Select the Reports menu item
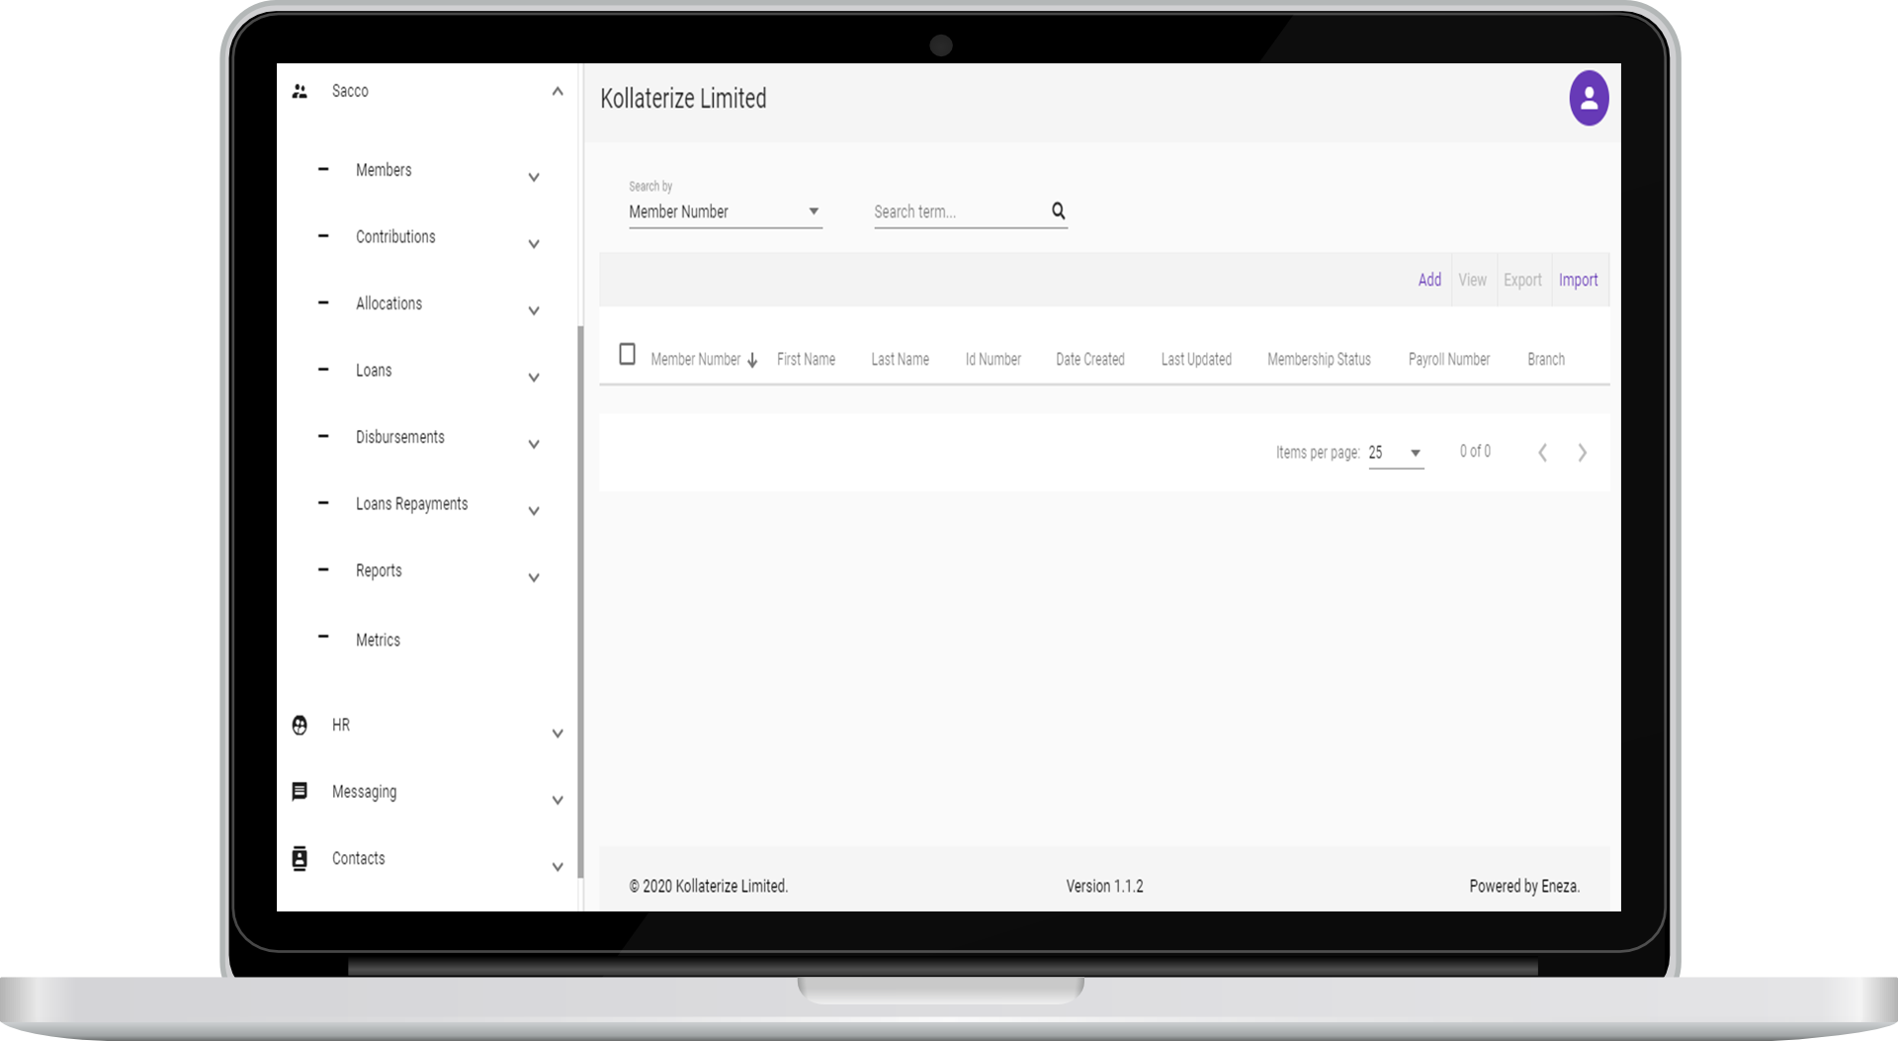The height and width of the screenshot is (1041, 1898). click(x=379, y=570)
